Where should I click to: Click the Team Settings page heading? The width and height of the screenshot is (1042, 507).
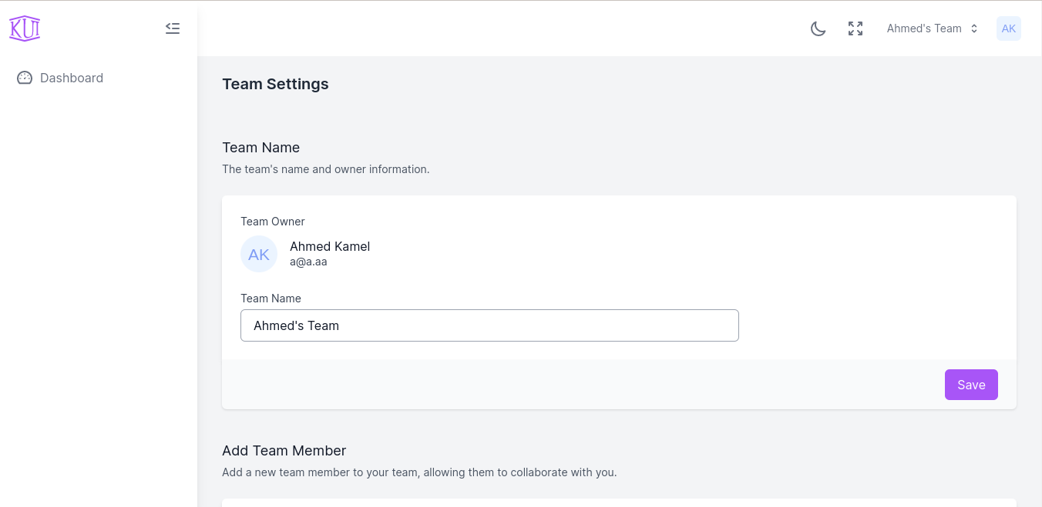click(275, 84)
